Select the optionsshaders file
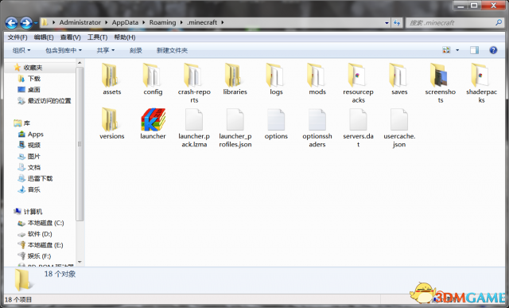The image size is (509, 308). (x=317, y=127)
